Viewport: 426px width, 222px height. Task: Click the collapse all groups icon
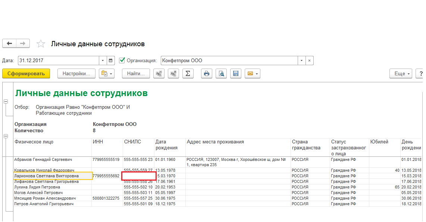pos(159,74)
